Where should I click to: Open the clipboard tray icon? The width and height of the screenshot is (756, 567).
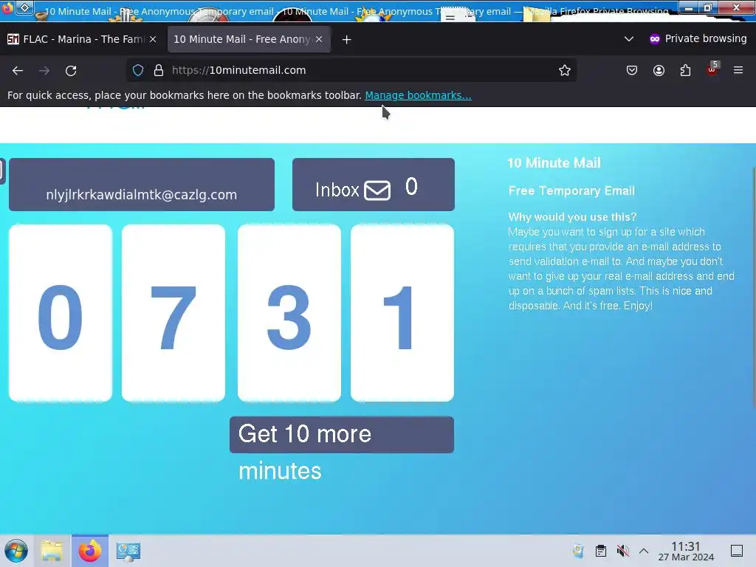point(601,551)
